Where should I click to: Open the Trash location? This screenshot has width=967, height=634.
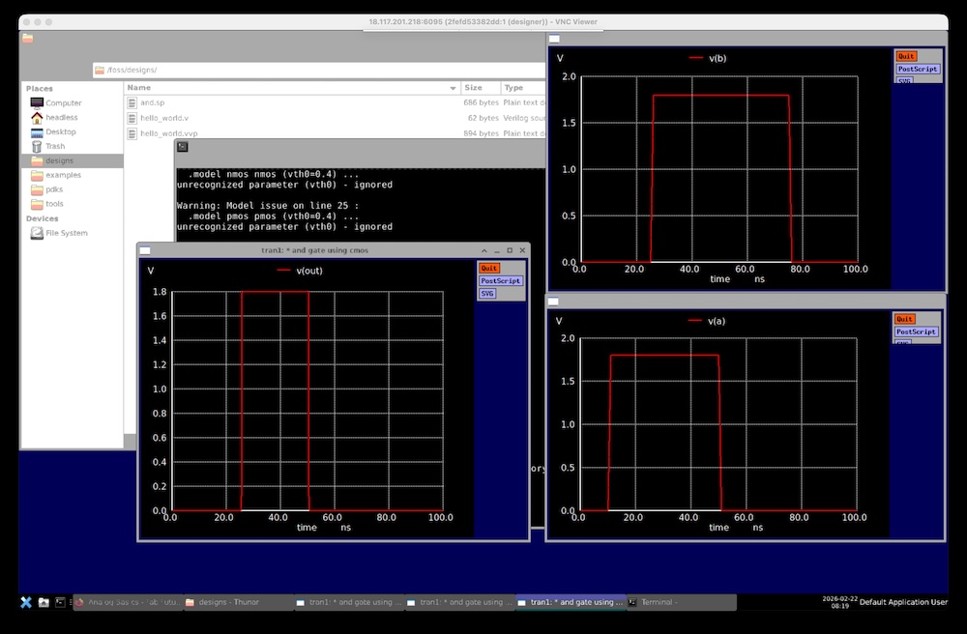pos(55,146)
